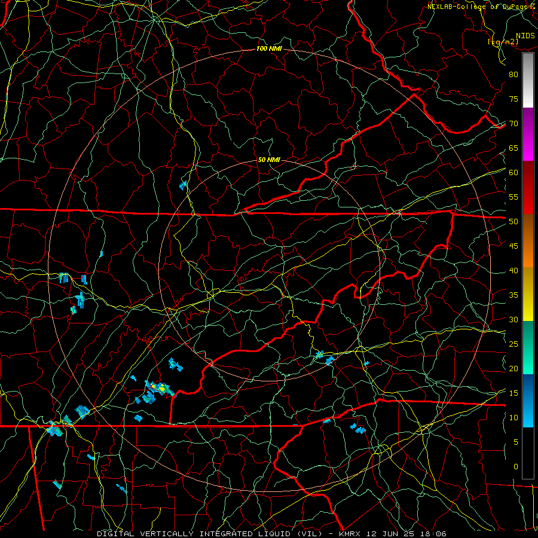538x538 pixels.
Task: Select the yellow segment of the color bar
Action: [528, 294]
